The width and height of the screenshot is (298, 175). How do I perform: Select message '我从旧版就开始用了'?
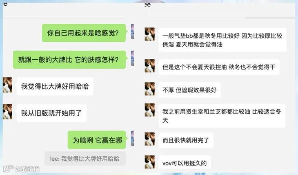click(x=52, y=113)
